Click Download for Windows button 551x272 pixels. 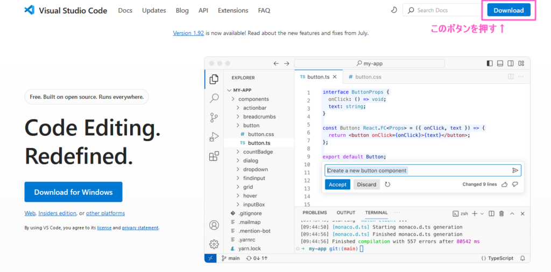pos(73,192)
